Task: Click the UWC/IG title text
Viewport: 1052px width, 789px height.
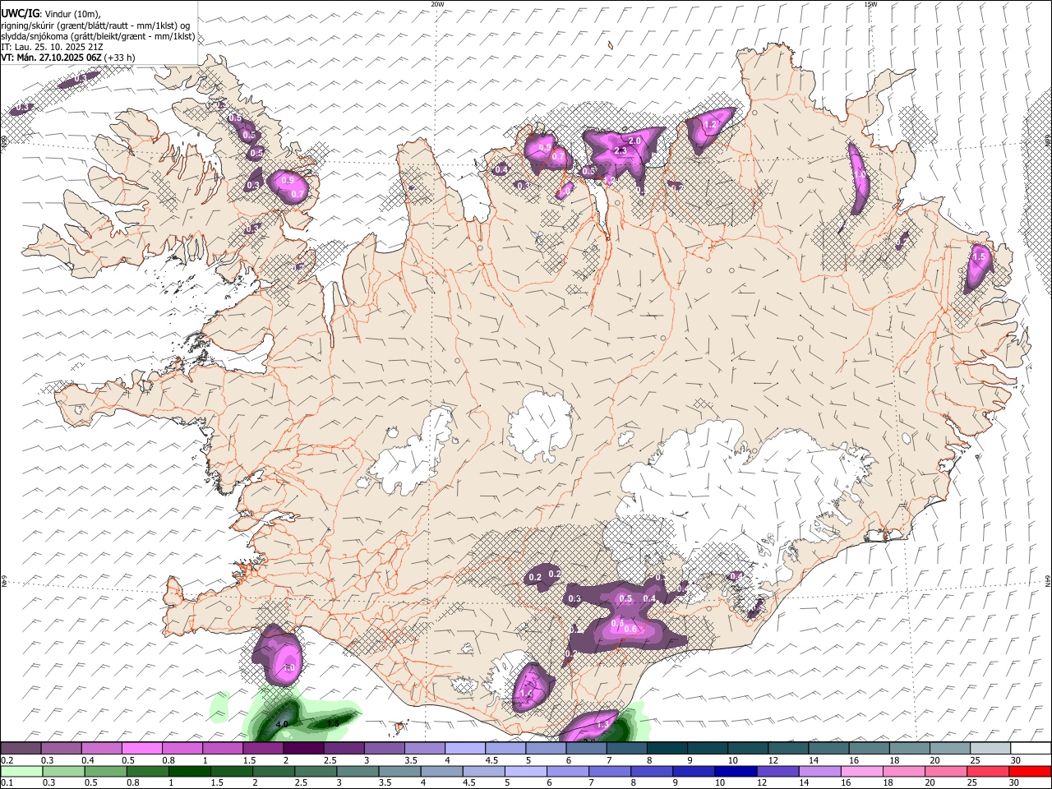Action: tap(20, 14)
